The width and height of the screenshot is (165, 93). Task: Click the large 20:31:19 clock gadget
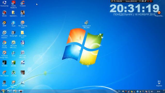[x=135, y=9]
